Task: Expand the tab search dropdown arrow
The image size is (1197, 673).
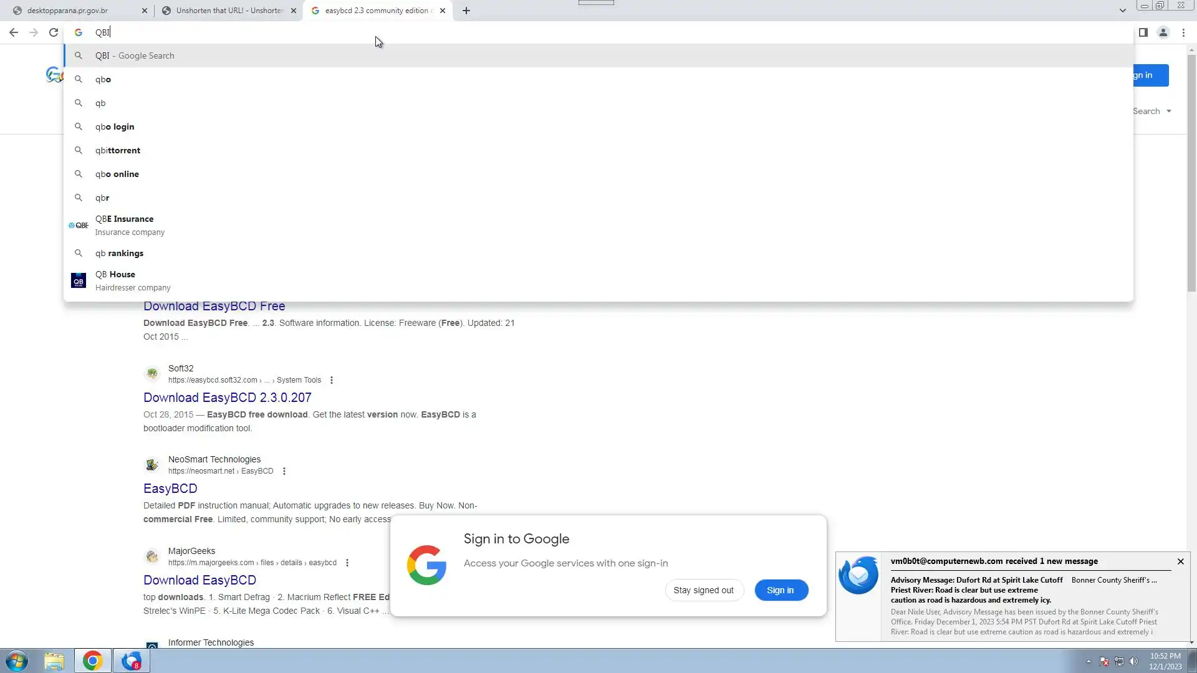Action: (1122, 11)
